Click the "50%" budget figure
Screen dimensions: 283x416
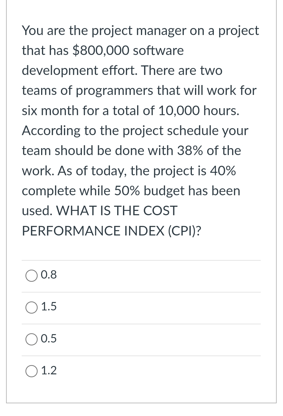pos(127,191)
